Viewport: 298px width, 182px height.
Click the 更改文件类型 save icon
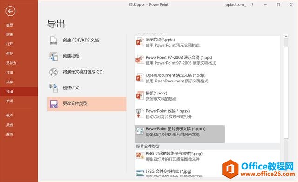pyautogui.click(x=54, y=104)
